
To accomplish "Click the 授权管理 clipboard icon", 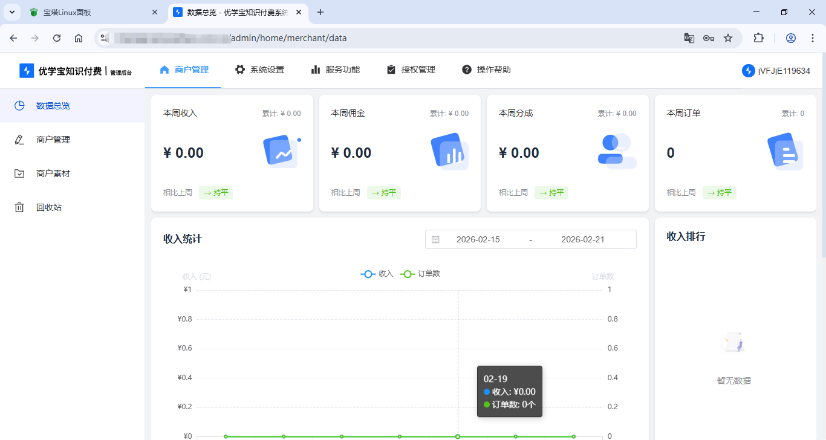I will click(x=391, y=69).
